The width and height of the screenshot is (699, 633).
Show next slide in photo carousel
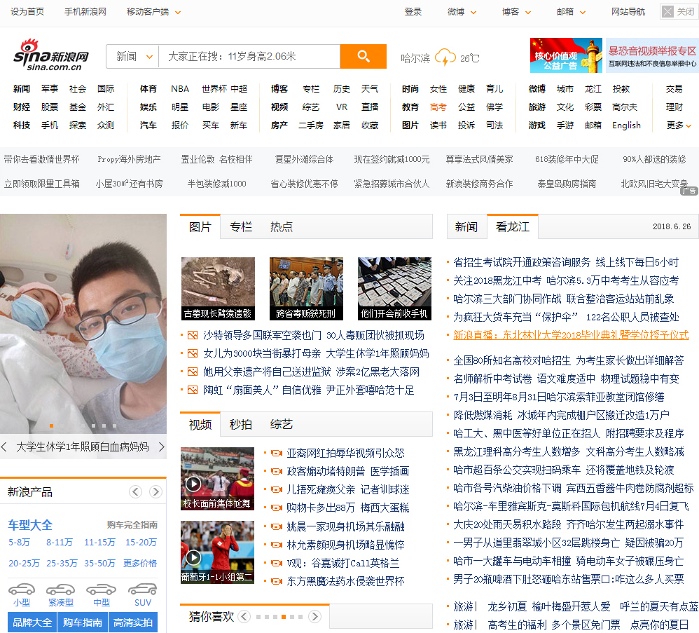tap(161, 447)
